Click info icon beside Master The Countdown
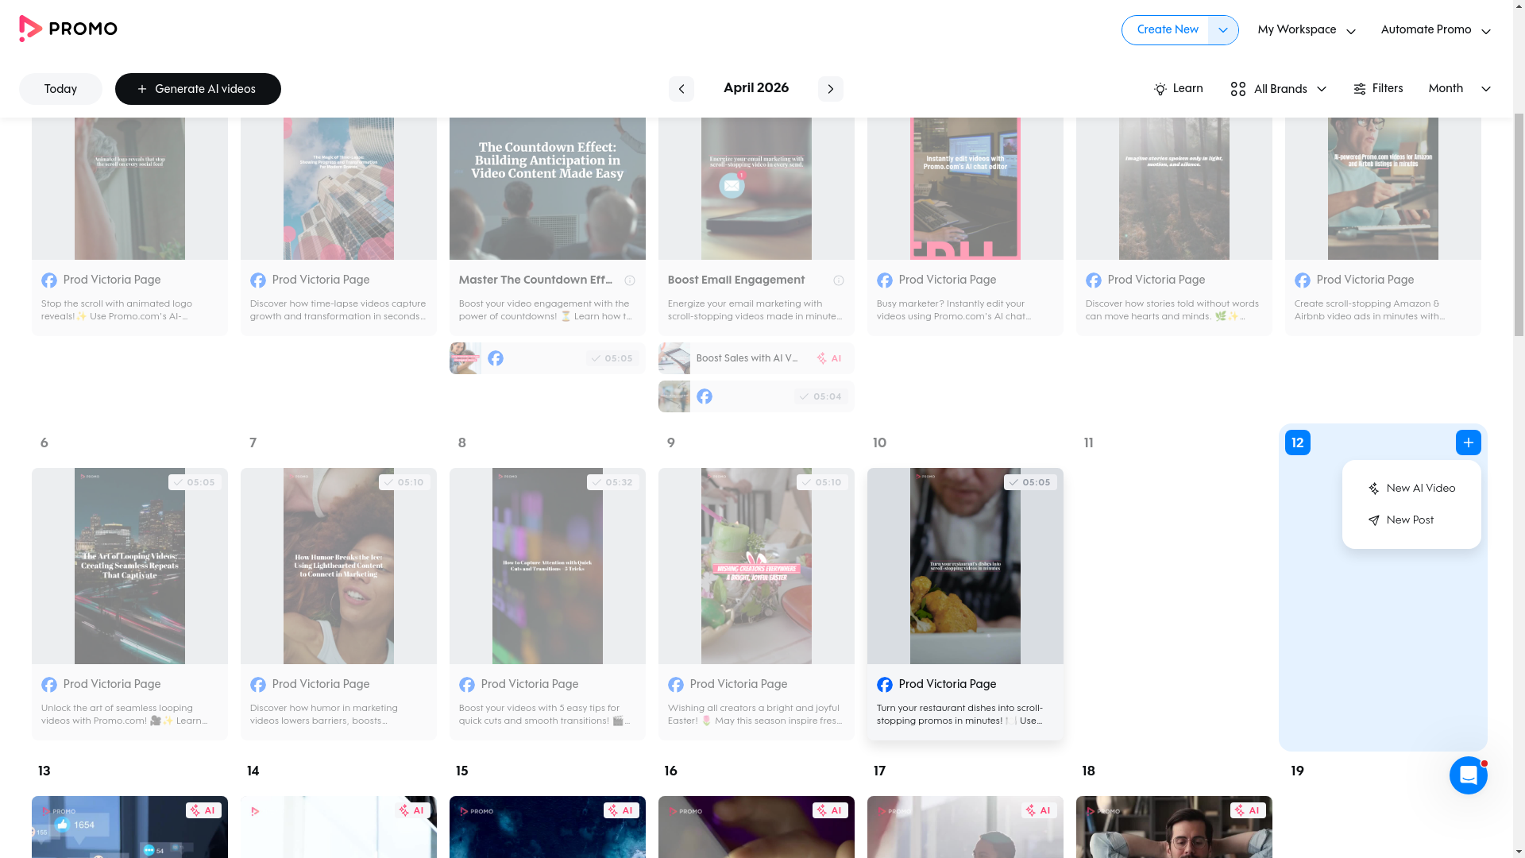 [629, 280]
